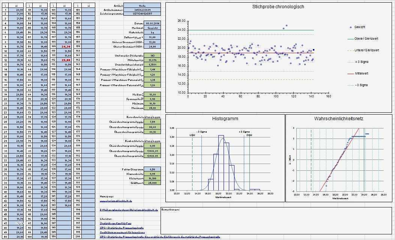Image resolution: width=395 pixels, height=240 pixels.
Task: Open the short 'SPC - Statistische Prozesskontrolle' link
Action: tap(122, 228)
